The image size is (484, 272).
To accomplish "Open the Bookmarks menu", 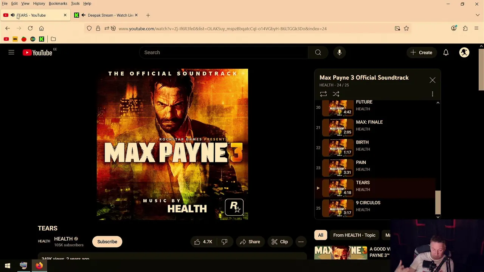I will click(x=58, y=3).
